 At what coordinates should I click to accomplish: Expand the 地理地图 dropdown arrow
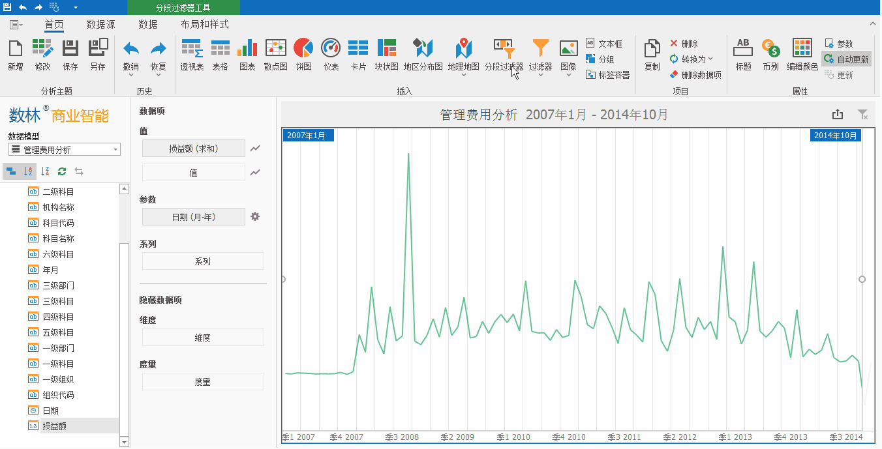464,75
